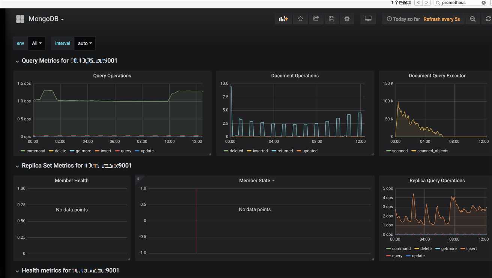
Task: Click Refresh every 5s label
Action: point(442,19)
